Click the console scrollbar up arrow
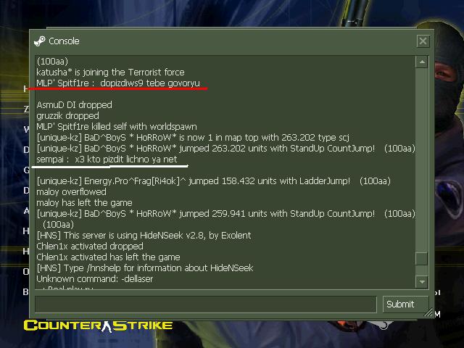This screenshot has height=348, width=464. (x=421, y=62)
